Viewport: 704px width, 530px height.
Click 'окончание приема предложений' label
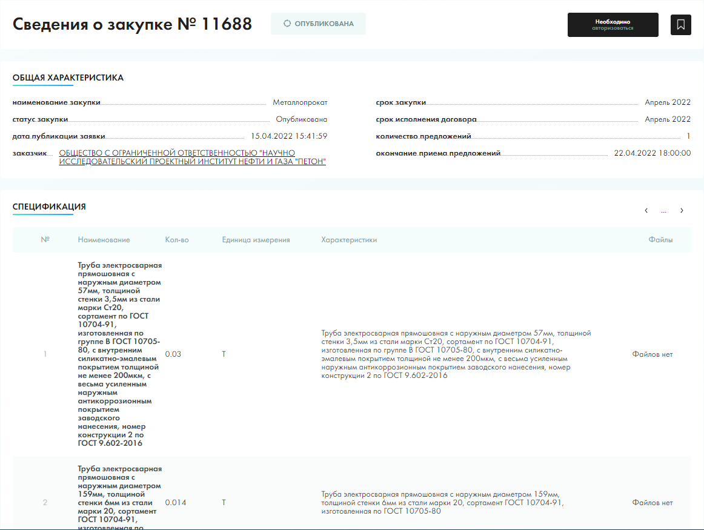pos(438,153)
